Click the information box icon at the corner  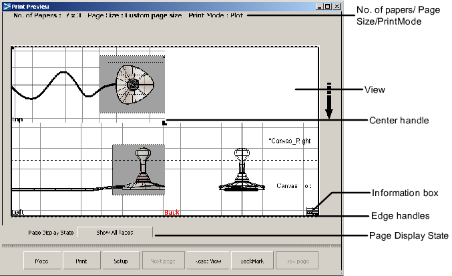pyautogui.click(x=312, y=211)
